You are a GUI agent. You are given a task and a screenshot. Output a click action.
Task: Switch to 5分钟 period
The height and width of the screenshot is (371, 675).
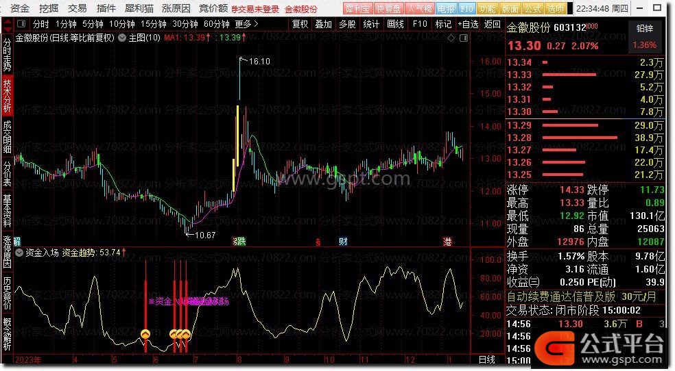coord(93,24)
